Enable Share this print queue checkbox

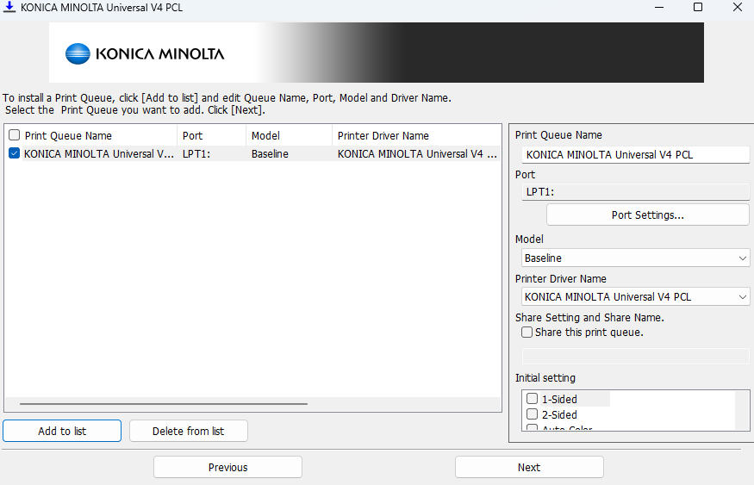pos(527,333)
